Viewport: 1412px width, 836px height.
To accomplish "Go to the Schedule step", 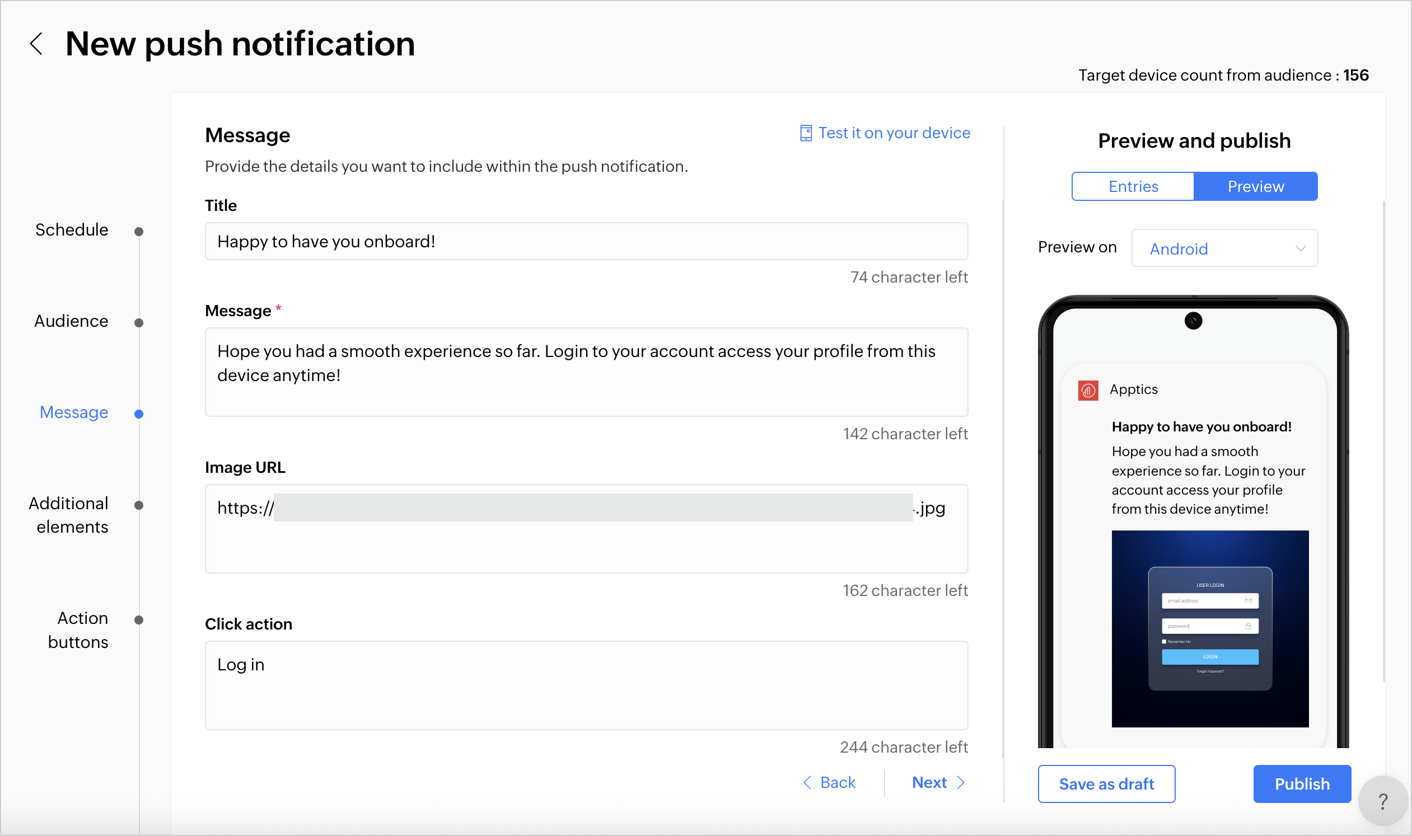I will click(72, 230).
